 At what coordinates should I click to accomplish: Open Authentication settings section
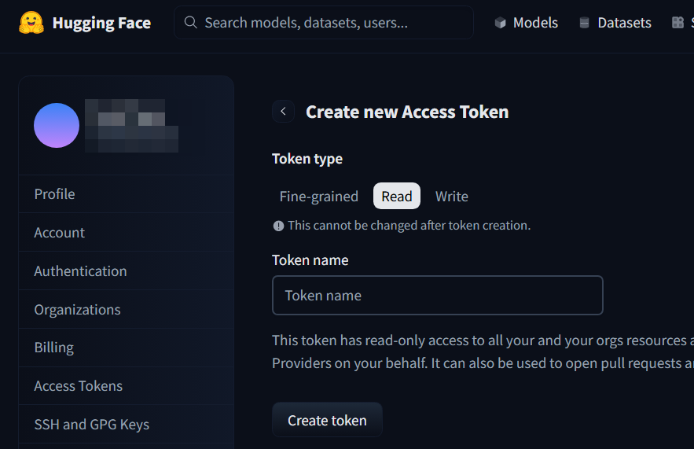80,271
